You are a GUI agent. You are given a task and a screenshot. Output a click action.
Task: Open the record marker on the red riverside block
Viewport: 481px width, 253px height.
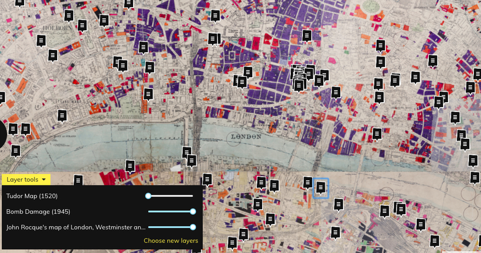click(130, 166)
